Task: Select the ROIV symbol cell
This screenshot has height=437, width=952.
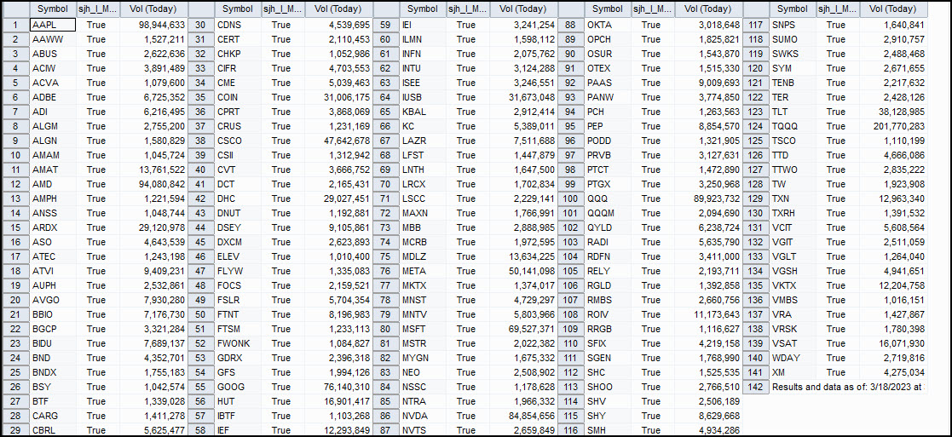Action: point(608,314)
